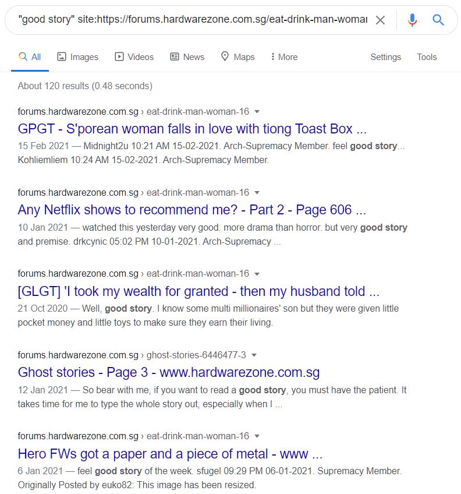The image size is (461, 494).
Task: Expand dropdown arrow beside Netflix shows result URL
Action: 257,192
